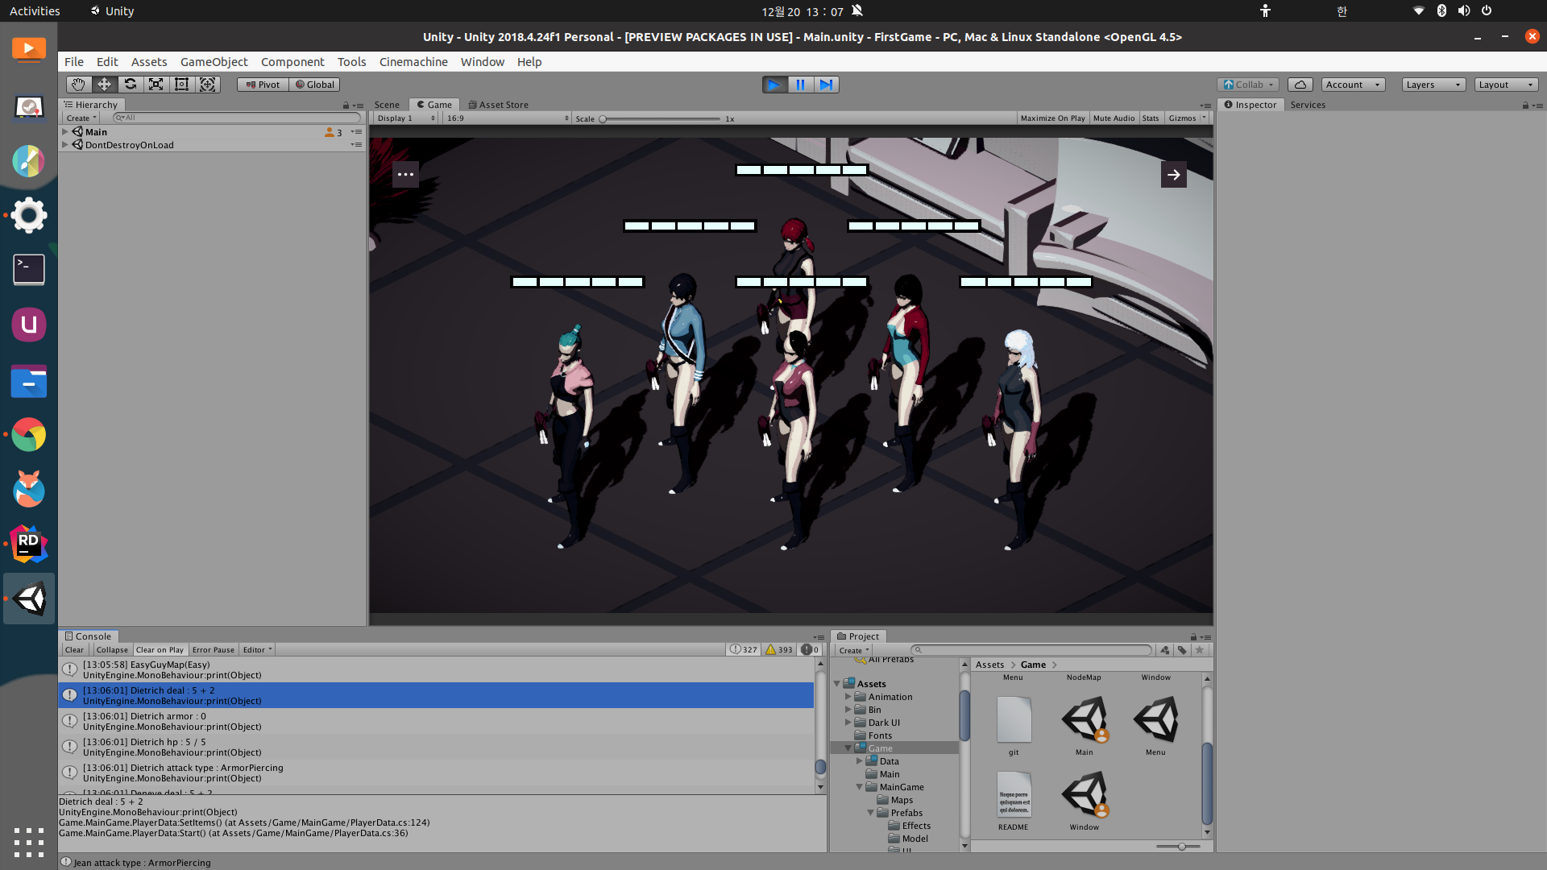This screenshot has height=870, width=1547.
Task: Advance one frame with Step button
Action: tap(826, 85)
